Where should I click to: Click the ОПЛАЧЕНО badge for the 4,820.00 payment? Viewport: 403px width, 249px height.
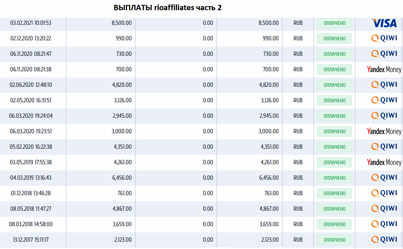tap(334, 85)
